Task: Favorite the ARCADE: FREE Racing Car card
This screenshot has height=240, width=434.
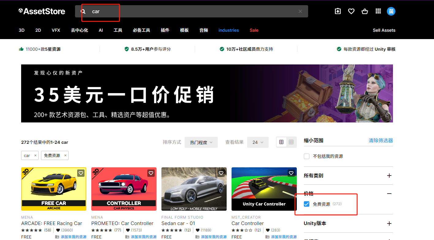Action: tap(81, 173)
